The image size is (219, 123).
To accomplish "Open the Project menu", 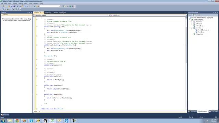I will point(15,4).
